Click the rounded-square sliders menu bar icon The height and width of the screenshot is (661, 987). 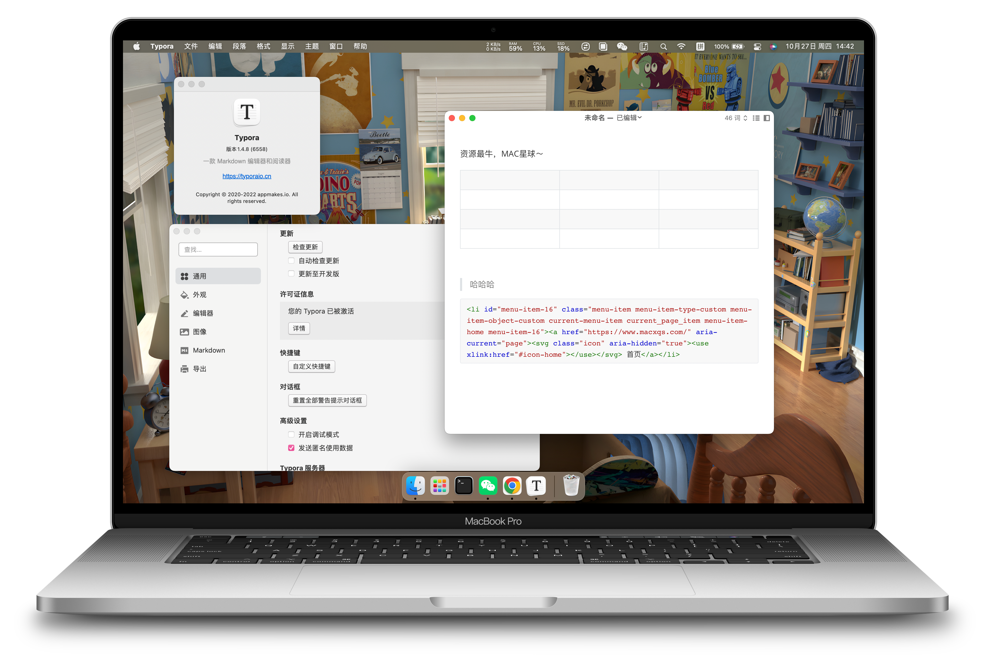[586, 46]
